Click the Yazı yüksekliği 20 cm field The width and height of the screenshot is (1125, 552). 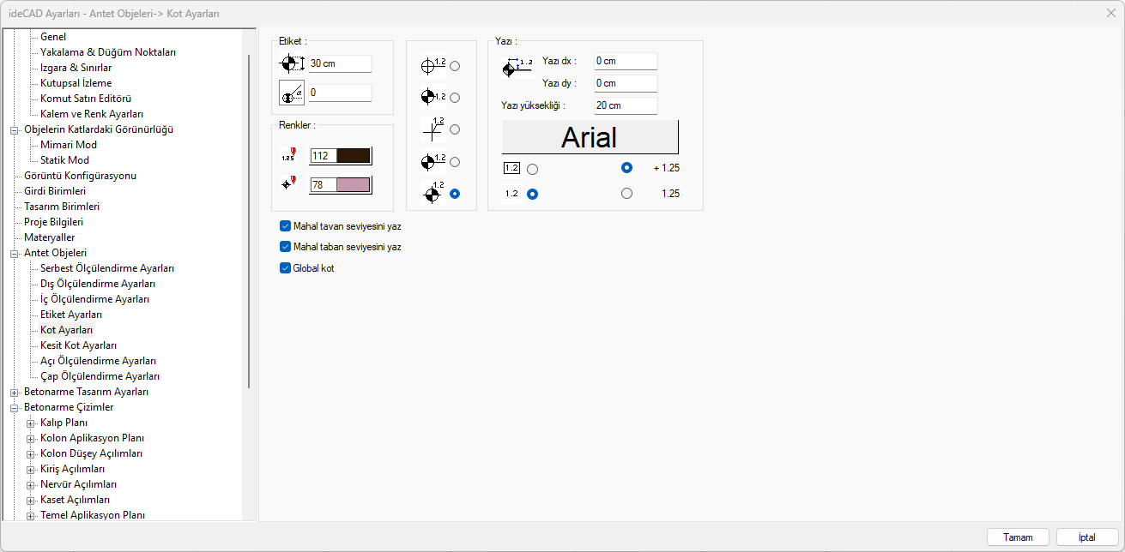click(x=626, y=105)
